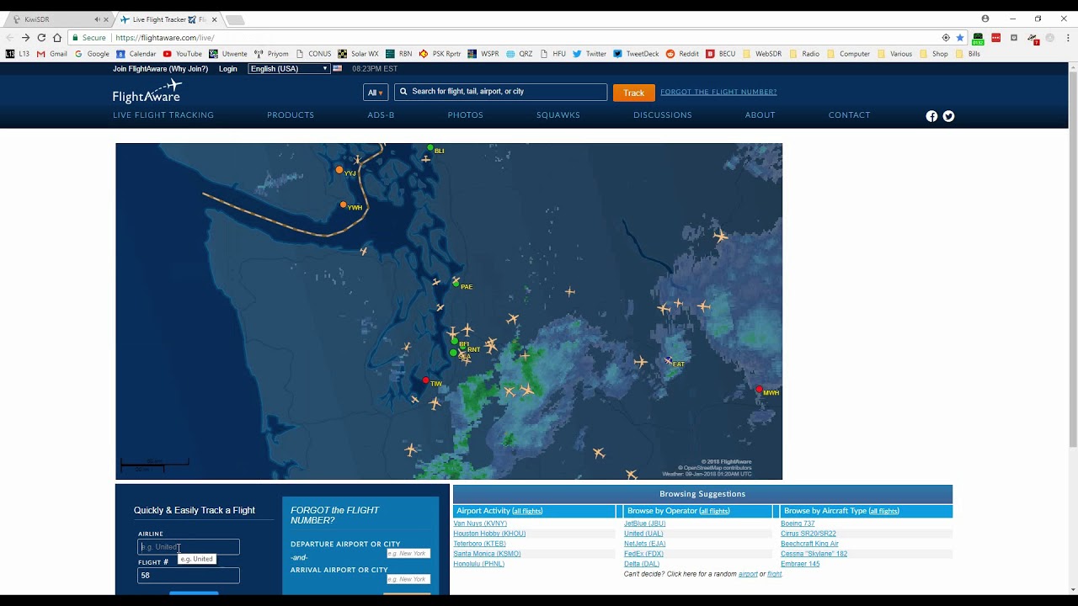This screenshot has width=1078, height=606.
Task: Select the PAE airport marker on map
Action: click(456, 284)
